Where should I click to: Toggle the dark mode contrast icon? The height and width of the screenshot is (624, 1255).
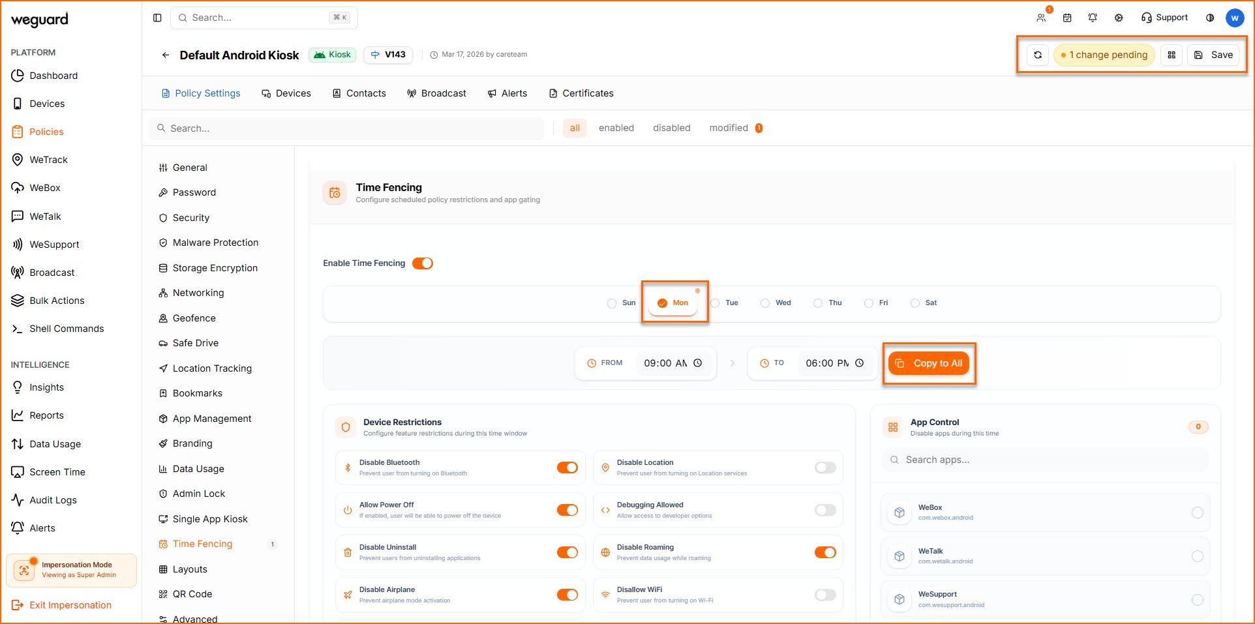1210,18
